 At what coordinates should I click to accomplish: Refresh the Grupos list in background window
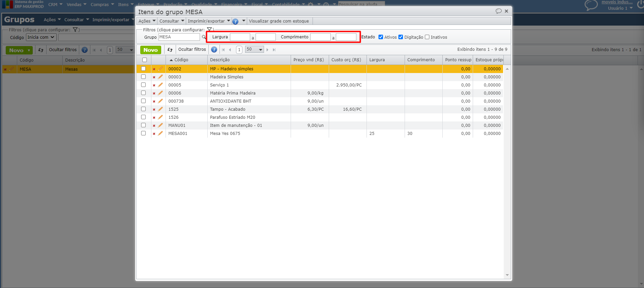point(41,50)
